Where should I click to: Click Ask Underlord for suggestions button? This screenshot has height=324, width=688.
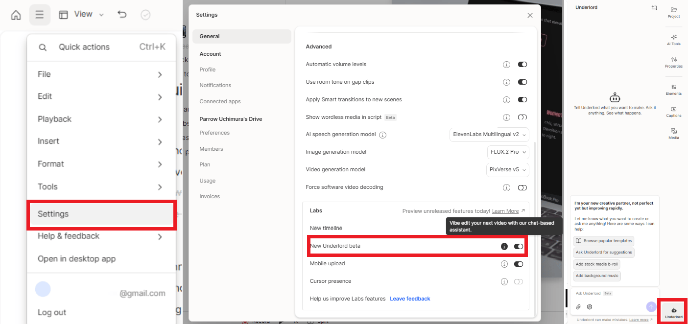tap(603, 253)
